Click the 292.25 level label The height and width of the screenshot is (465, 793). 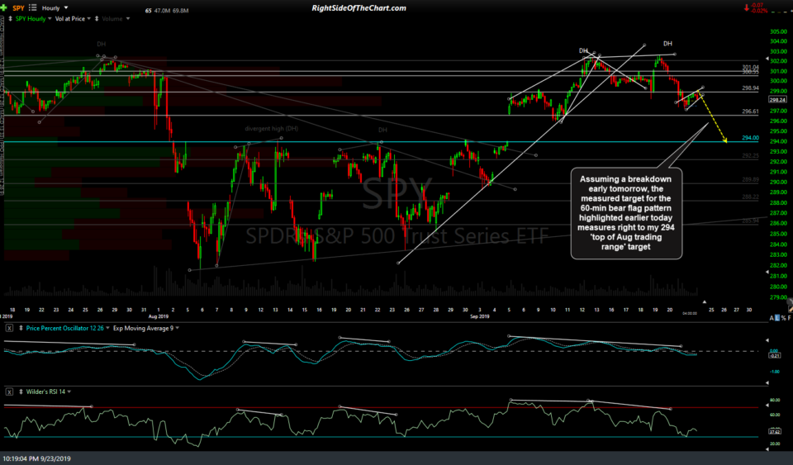pyautogui.click(x=750, y=155)
